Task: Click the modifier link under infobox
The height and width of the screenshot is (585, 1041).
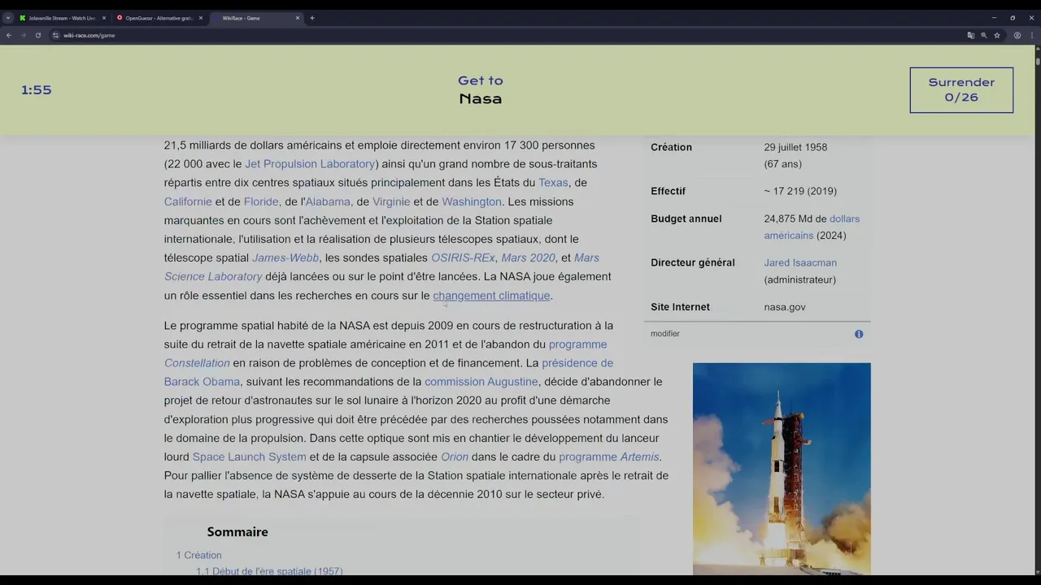Action: click(x=665, y=334)
